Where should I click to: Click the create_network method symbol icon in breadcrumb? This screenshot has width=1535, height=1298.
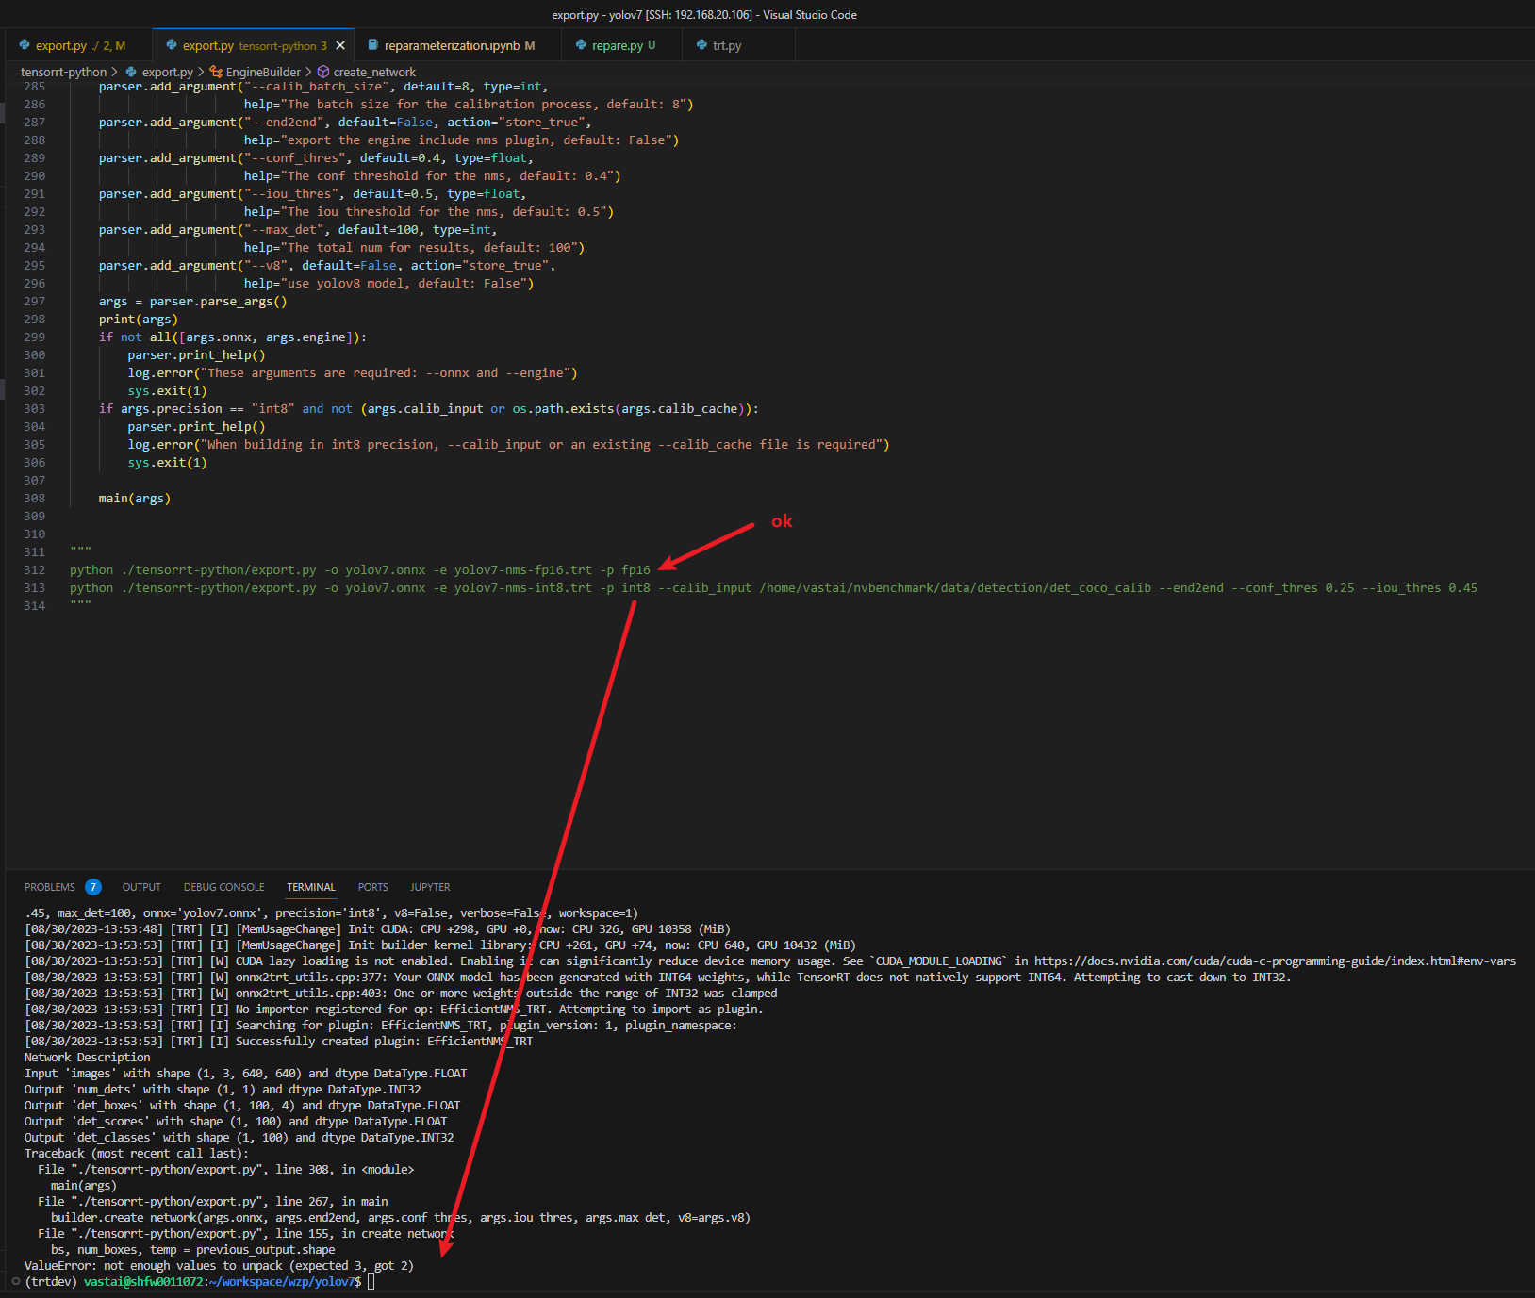(323, 72)
